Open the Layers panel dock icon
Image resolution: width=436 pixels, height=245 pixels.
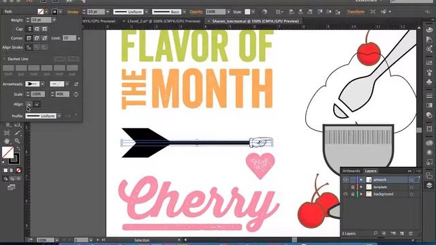coord(429,185)
